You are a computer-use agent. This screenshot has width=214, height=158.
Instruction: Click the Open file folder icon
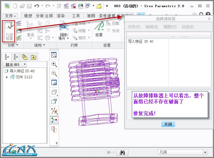pos(22,6)
